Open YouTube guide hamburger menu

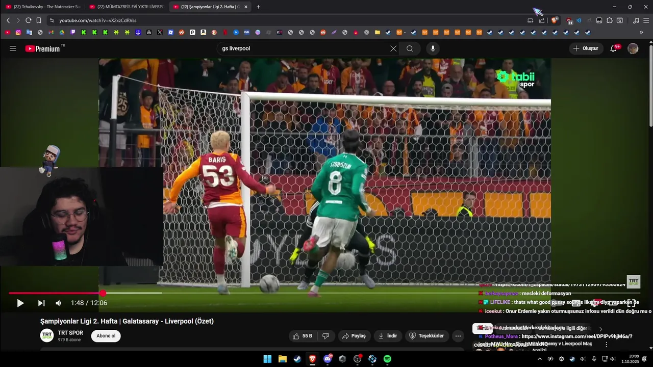[x=13, y=48]
